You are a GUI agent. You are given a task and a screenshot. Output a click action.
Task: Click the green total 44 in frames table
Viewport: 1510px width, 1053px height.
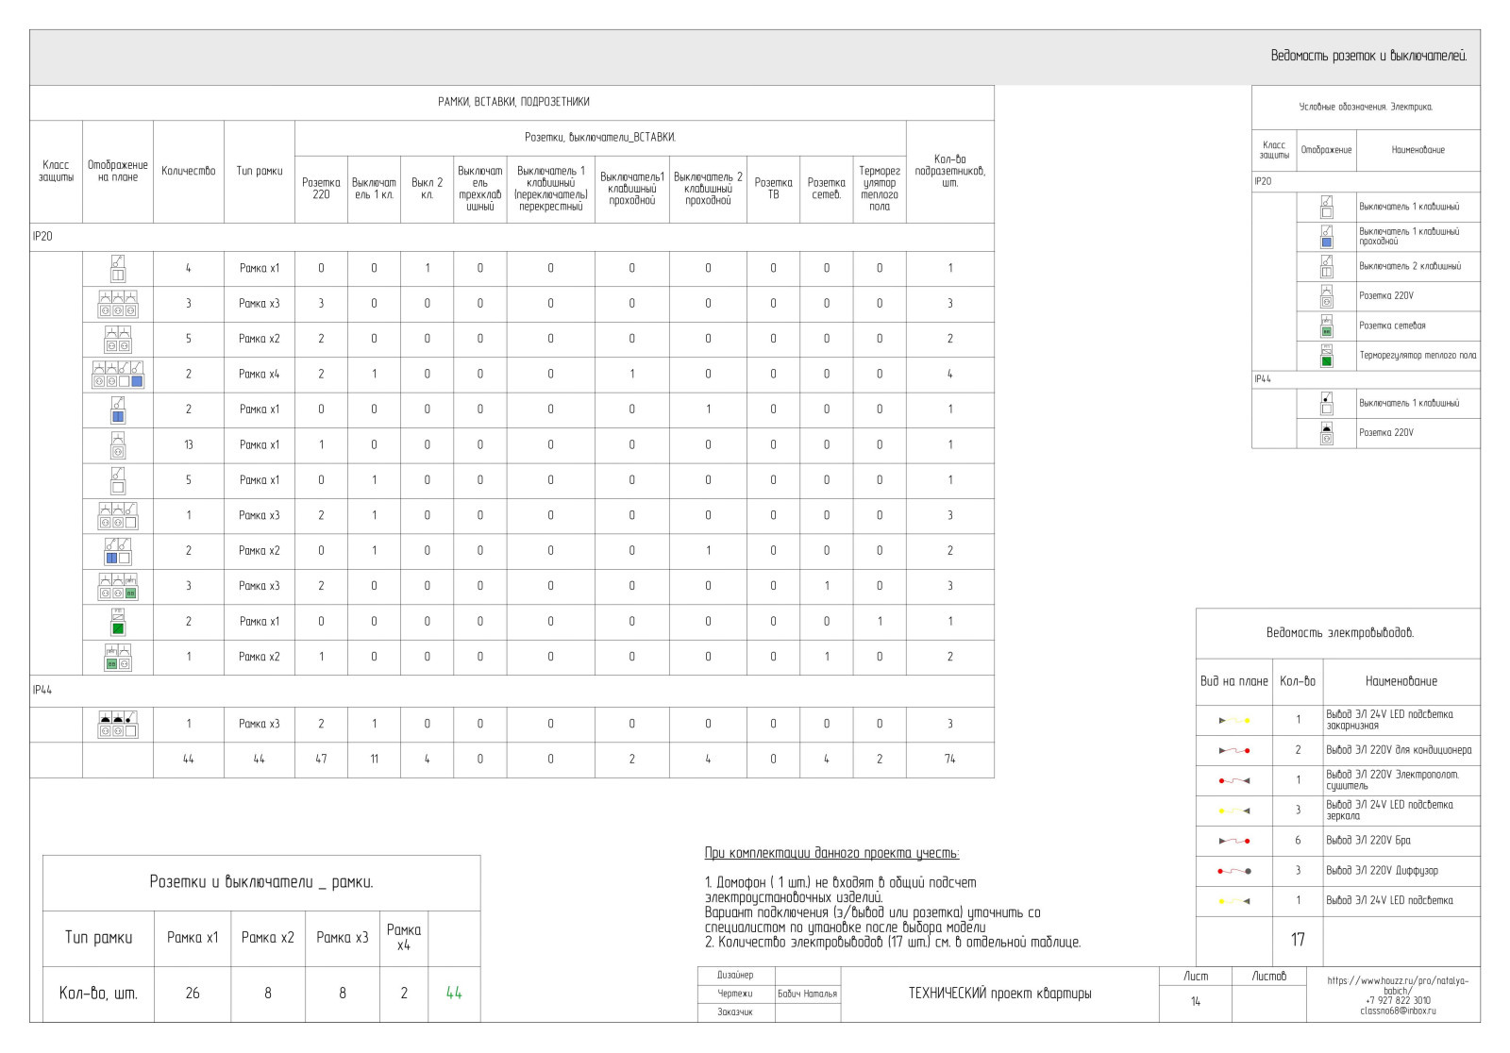pos(454,993)
